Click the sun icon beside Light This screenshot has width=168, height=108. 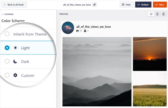click(15, 48)
